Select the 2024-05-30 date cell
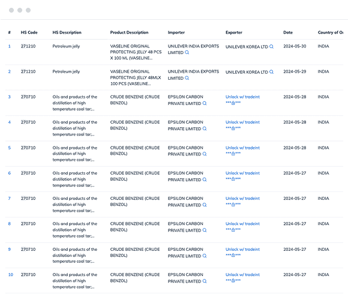 (x=295, y=46)
